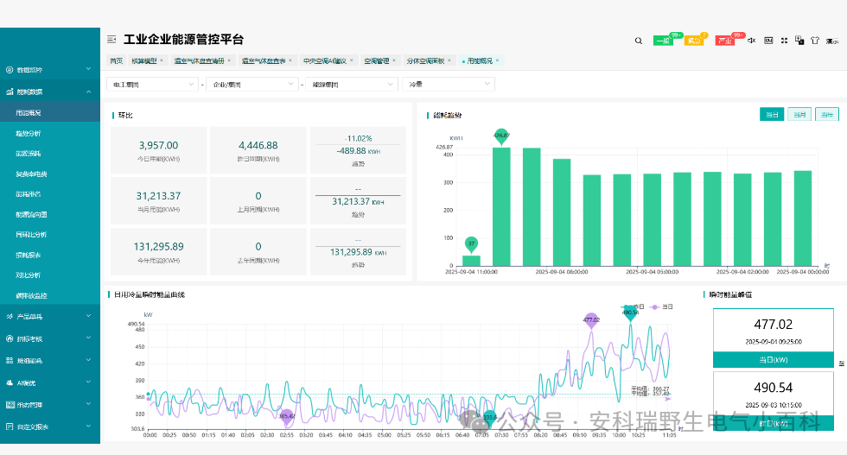This screenshot has width=847, height=455.
Task: Click the 426.87 peak marker on bar chart
Action: (501, 136)
